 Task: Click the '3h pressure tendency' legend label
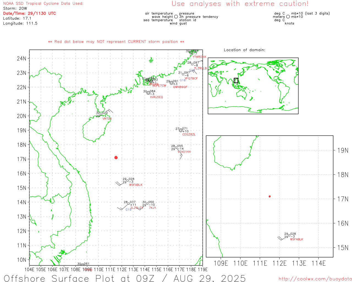coord(199,17)
